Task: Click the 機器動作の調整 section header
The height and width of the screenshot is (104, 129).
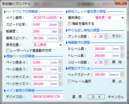Action: [x=79, y=43]
